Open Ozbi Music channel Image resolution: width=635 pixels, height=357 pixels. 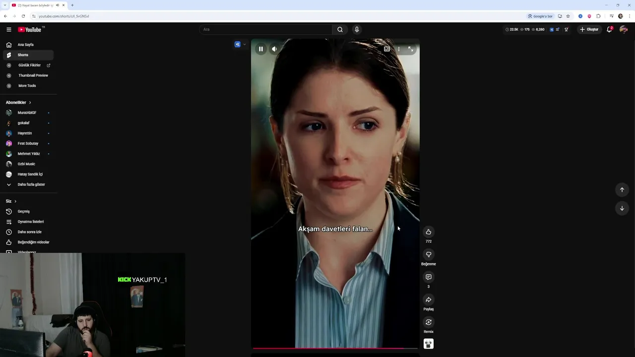29,164
